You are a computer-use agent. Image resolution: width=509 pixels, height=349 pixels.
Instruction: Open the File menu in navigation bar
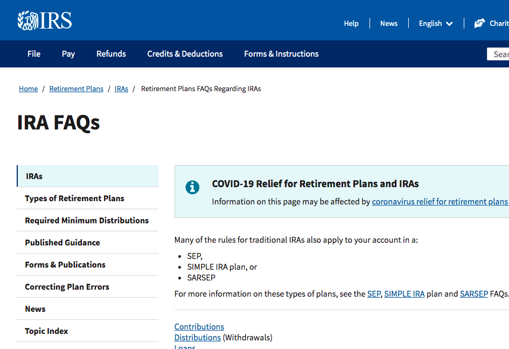(x=34, y=54)
